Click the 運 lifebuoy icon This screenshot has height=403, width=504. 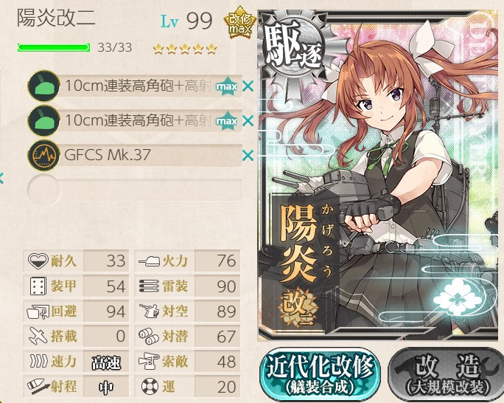pos(150,386)
